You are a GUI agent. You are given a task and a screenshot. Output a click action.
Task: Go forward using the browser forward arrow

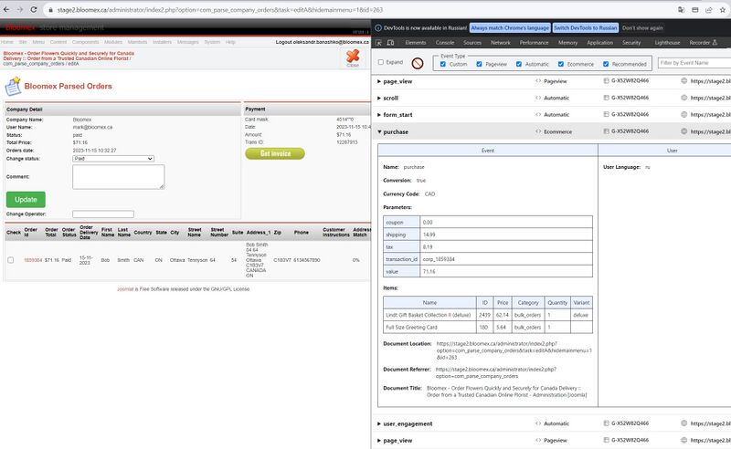[x=20, y=9]
